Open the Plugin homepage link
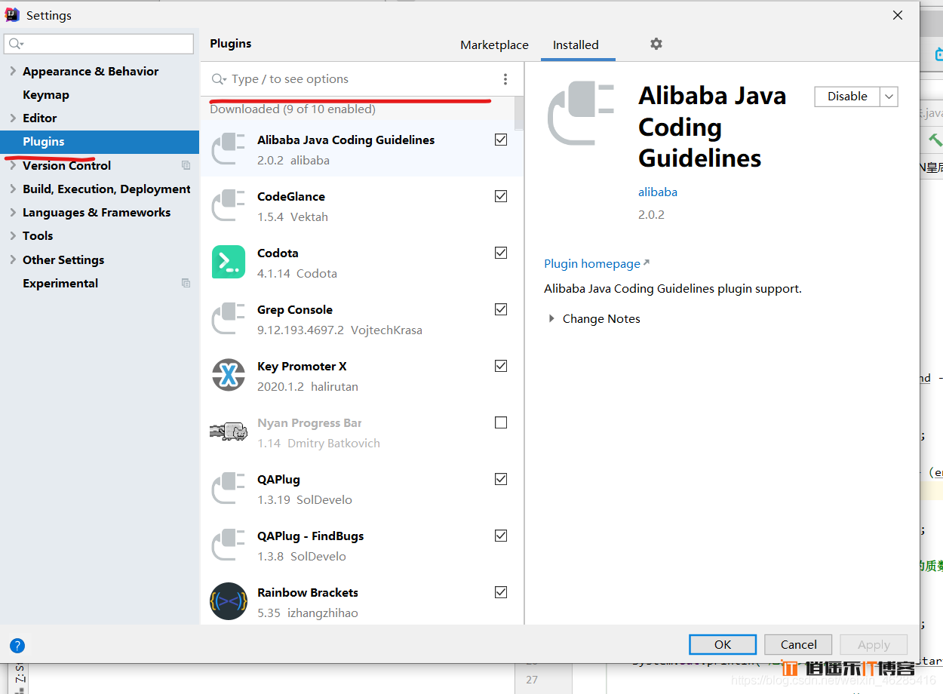 pyautogui.click(x=592, y=263)
